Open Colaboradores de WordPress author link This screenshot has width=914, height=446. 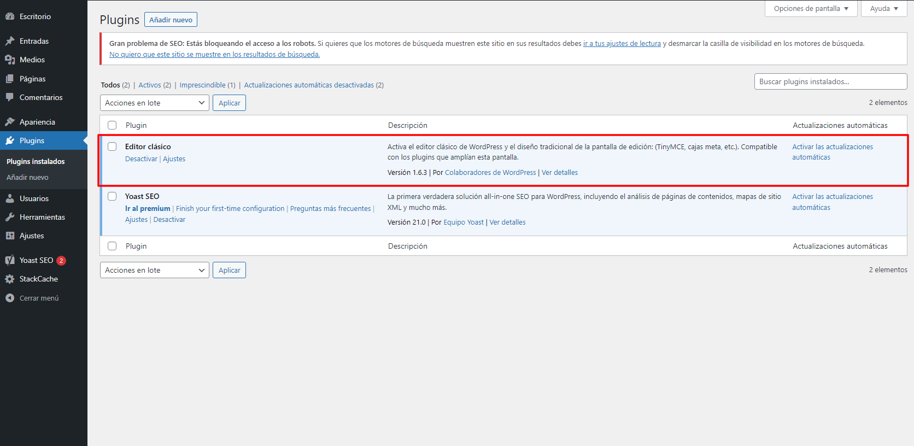pyautogui.click(x=490, y=172)
